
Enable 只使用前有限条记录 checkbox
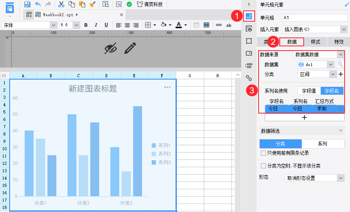pos(264,153)
